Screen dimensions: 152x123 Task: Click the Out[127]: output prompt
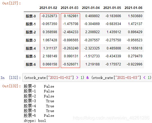click(12, 3)
